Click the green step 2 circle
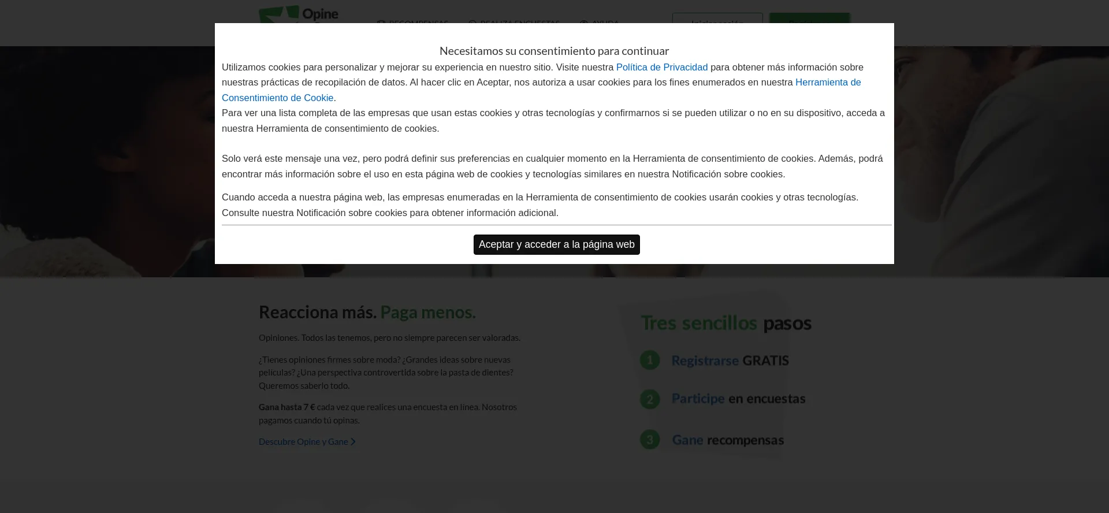 pos(650,399)
